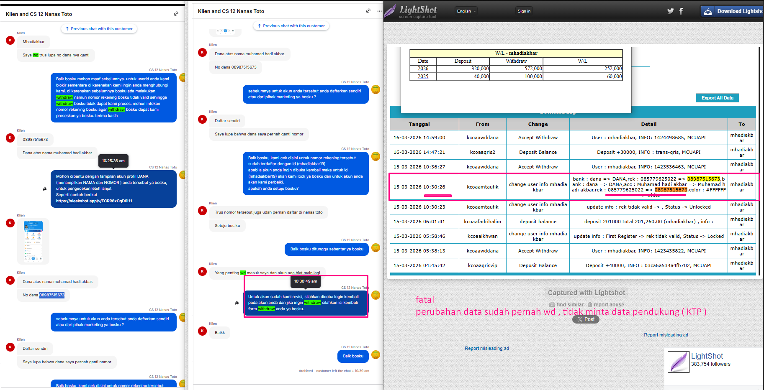Click the selected number 08987515673 in left chat
The image size is (764, 390).
(52, 295)
